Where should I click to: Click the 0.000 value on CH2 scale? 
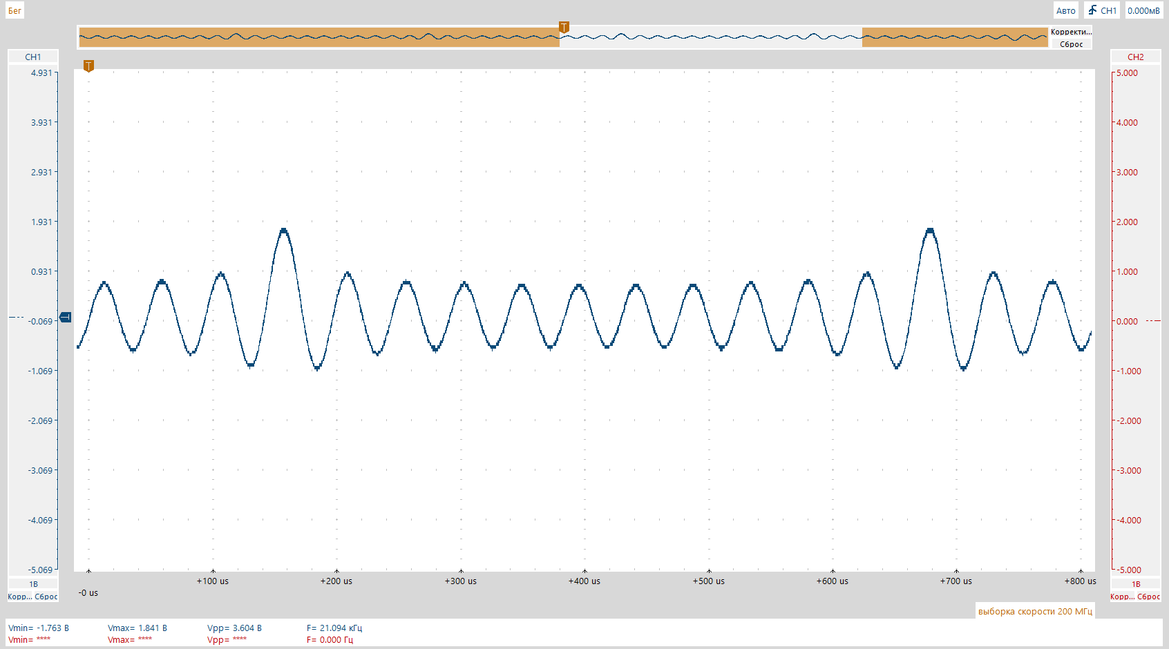1127,321
